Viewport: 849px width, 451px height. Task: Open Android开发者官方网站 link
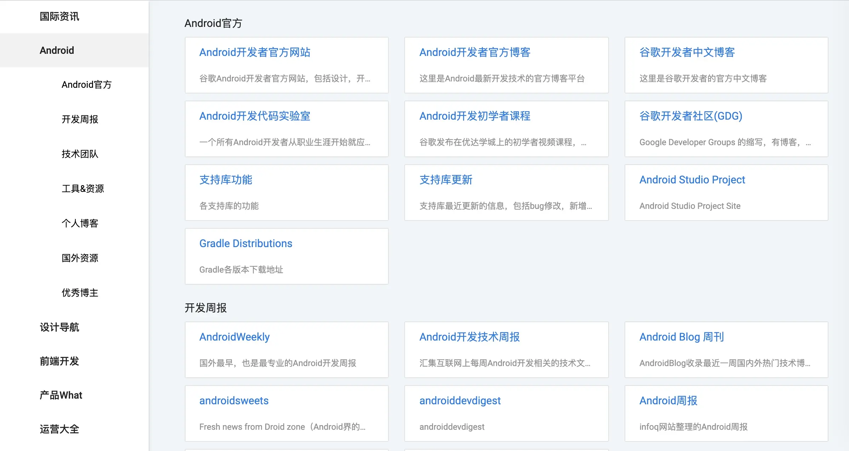click(255, 52)
